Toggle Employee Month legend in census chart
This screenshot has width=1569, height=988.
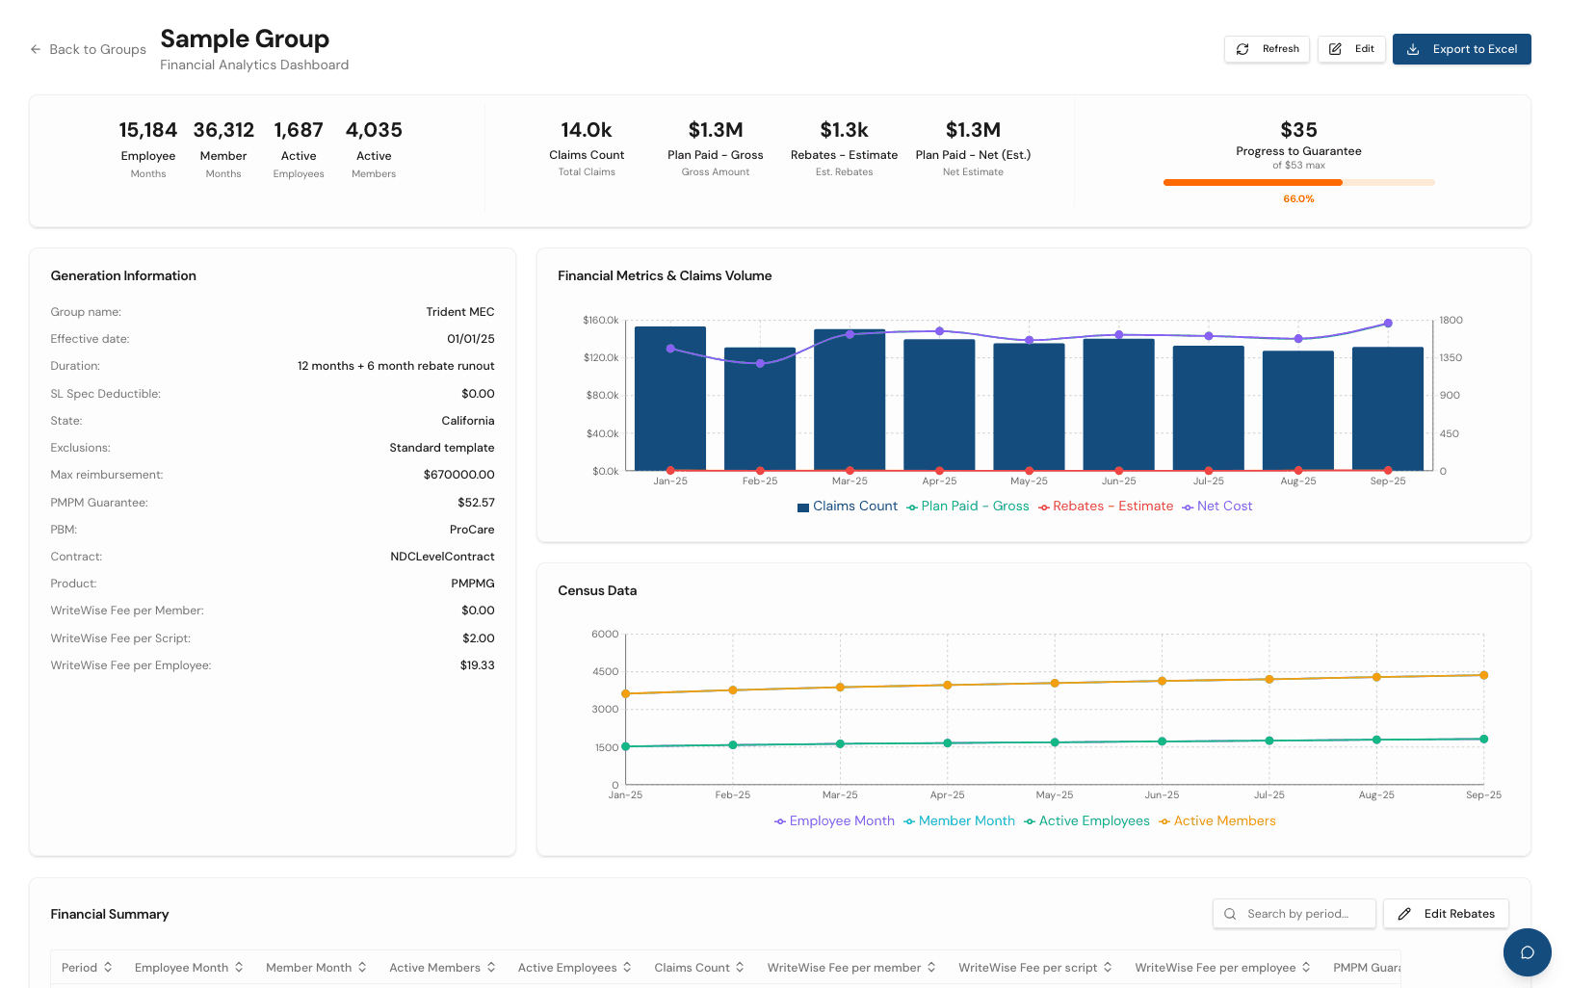click(834, 821)
